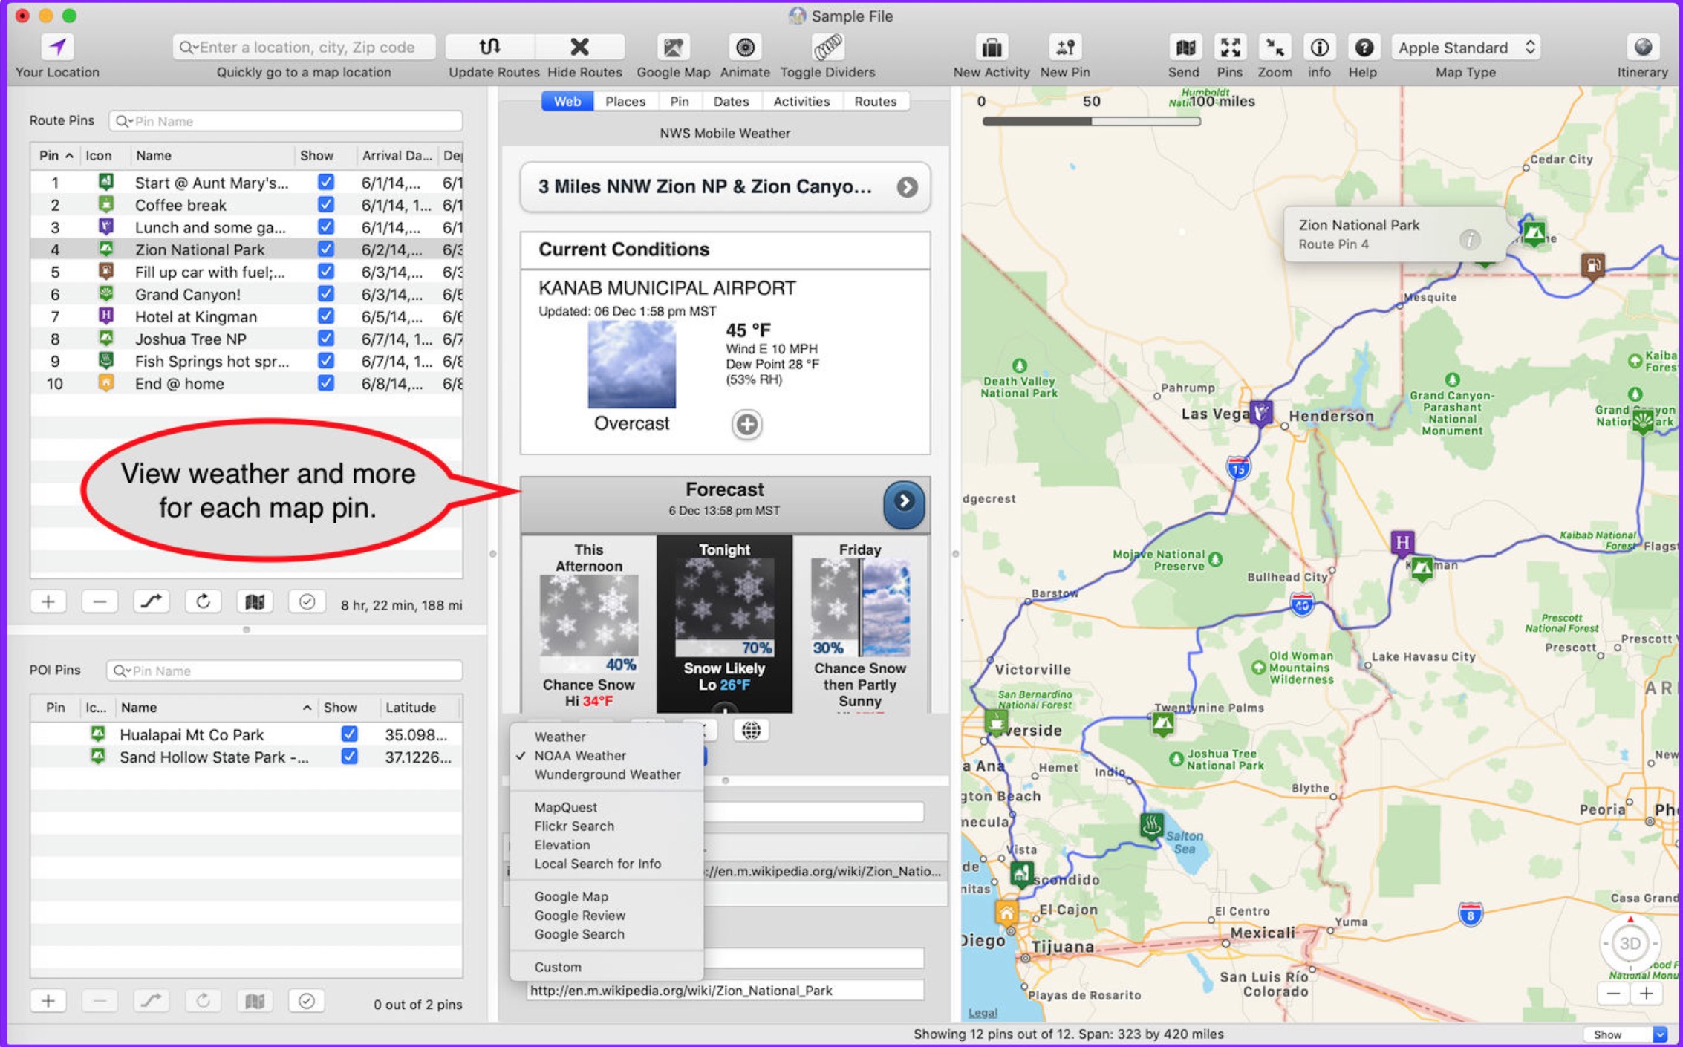Click the Update Routes toolbar icon
This screenshot has height=1047, width=1683.
(x=489, y=48)
